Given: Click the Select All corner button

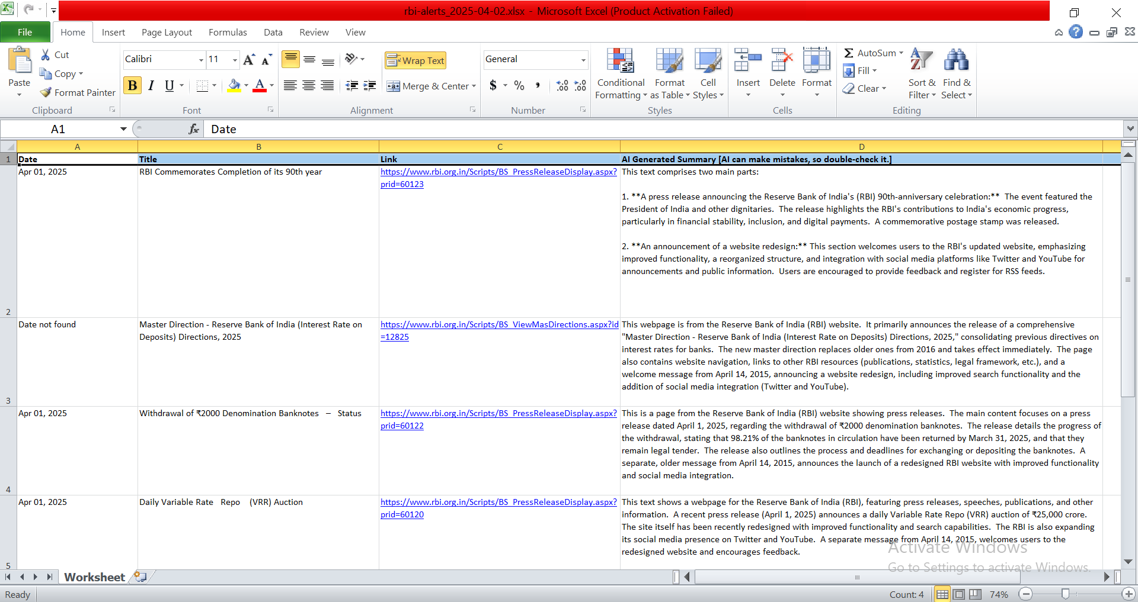Looking at the screenshot, I should point(8,146).
